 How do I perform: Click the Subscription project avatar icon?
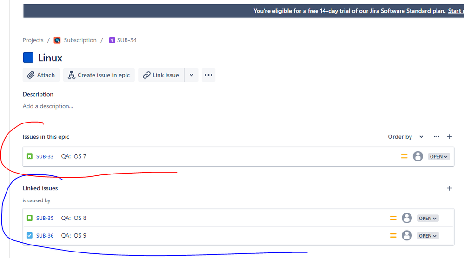[57, 40]
